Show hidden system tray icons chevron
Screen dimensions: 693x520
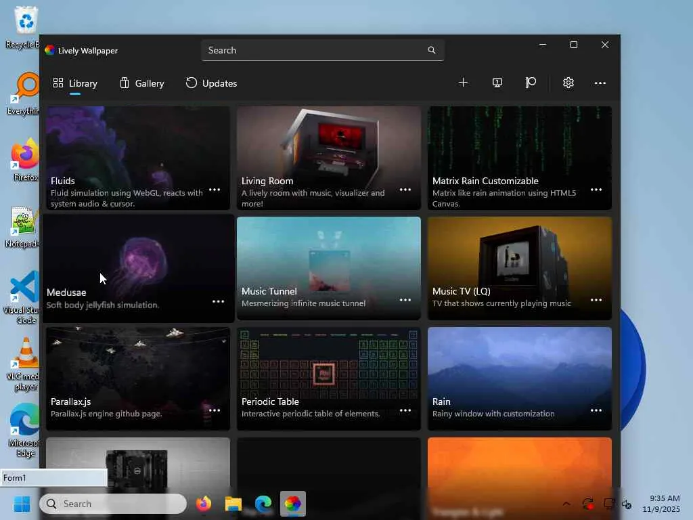[x=566, y=504]
